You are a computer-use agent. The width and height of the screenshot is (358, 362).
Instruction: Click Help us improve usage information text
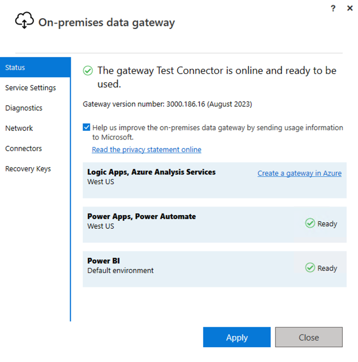click(218, 132)
